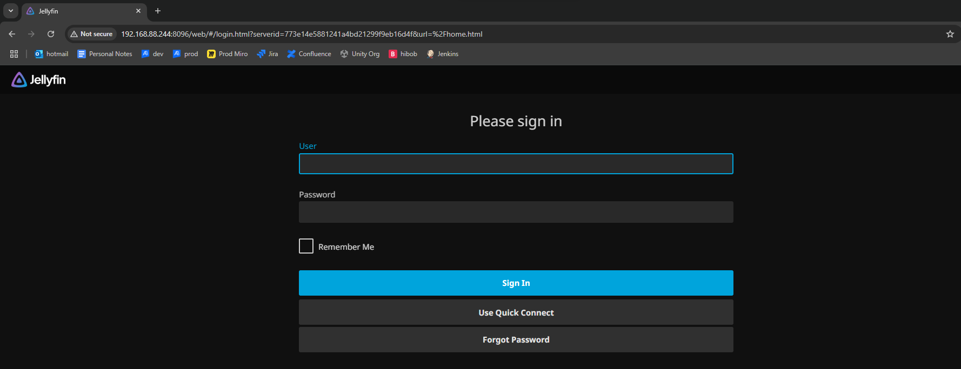This screenshot has height=369, width=961.
Task: Click the Sign In button
Action: click(x=516, y=283)
